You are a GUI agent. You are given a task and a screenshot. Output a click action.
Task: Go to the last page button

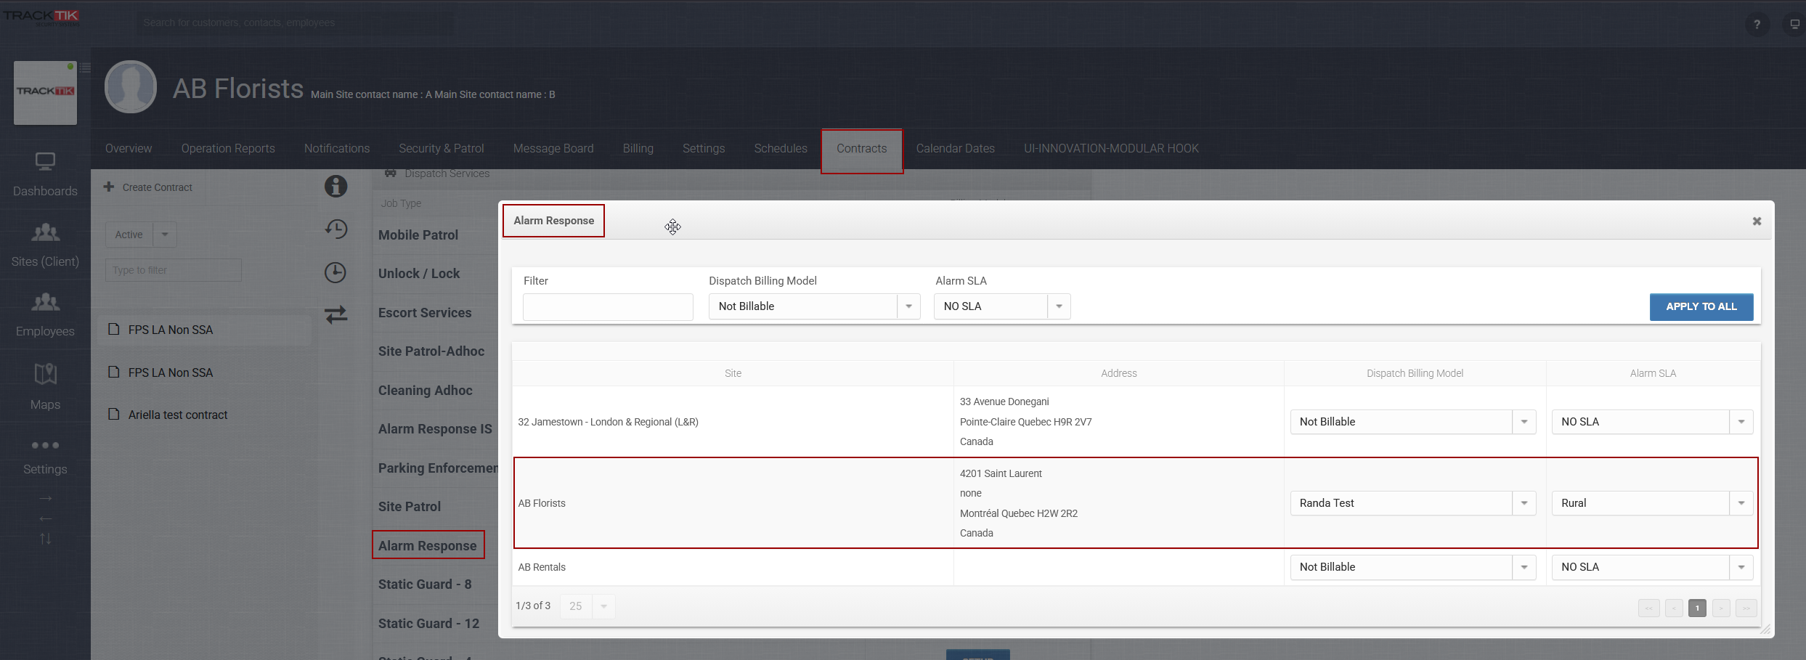click(1746, 608)
